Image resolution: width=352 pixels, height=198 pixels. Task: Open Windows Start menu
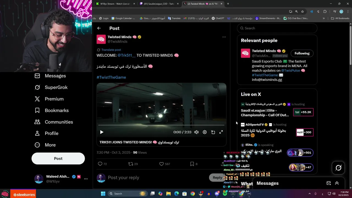pos(103,194)
